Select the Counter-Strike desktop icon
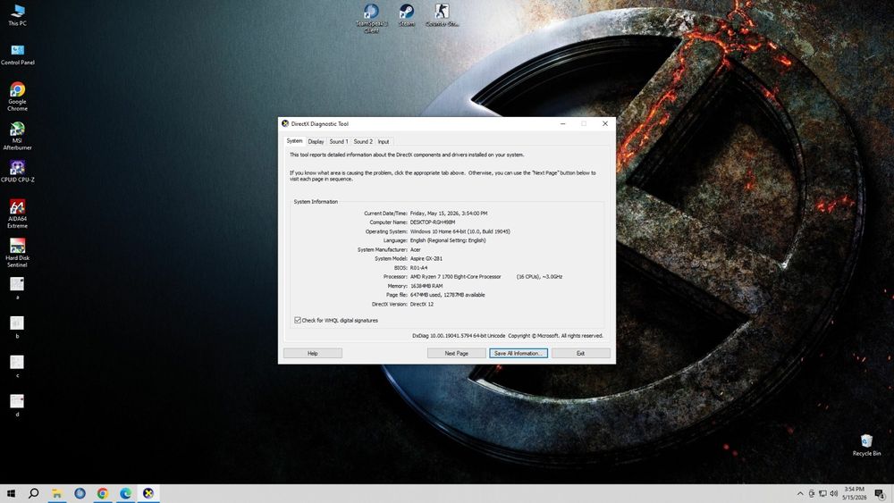This screenshot has width=894, height=503. [442, 15]
